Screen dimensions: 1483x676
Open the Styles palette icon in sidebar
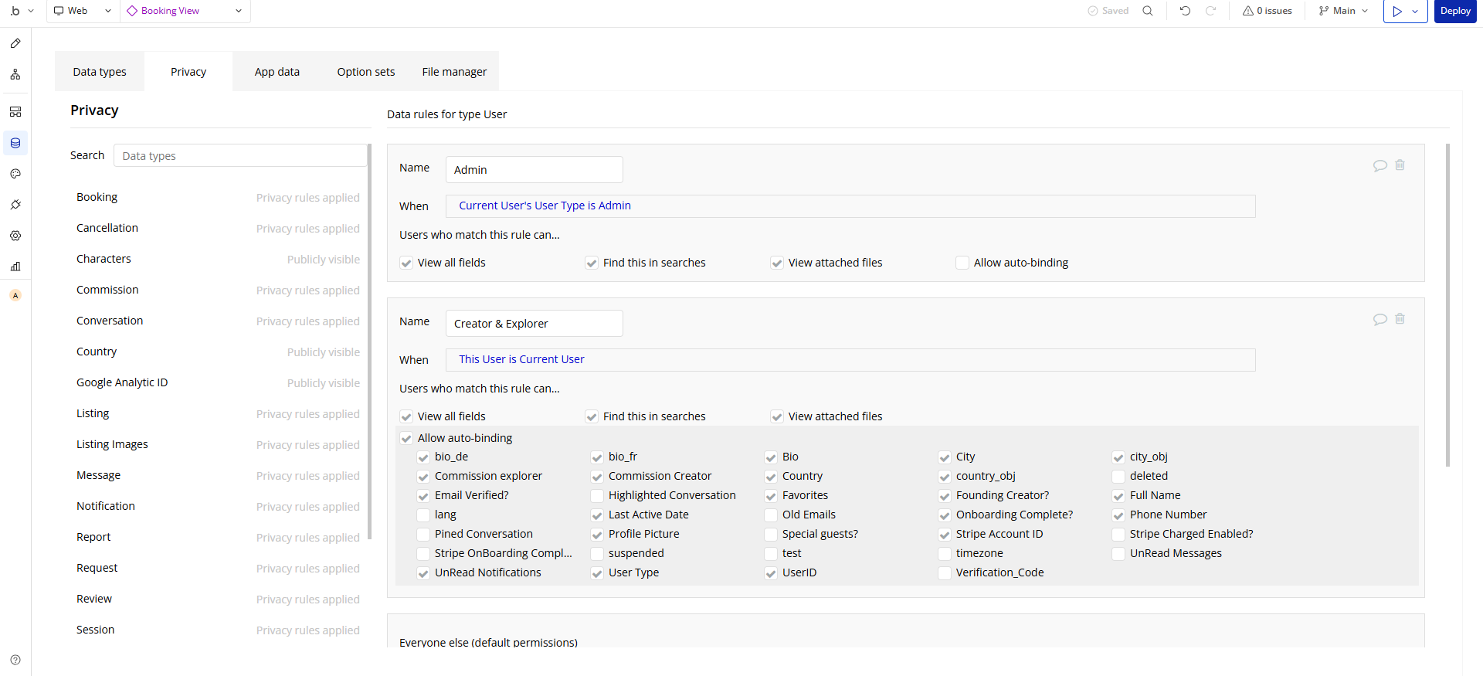coord(15,174)
